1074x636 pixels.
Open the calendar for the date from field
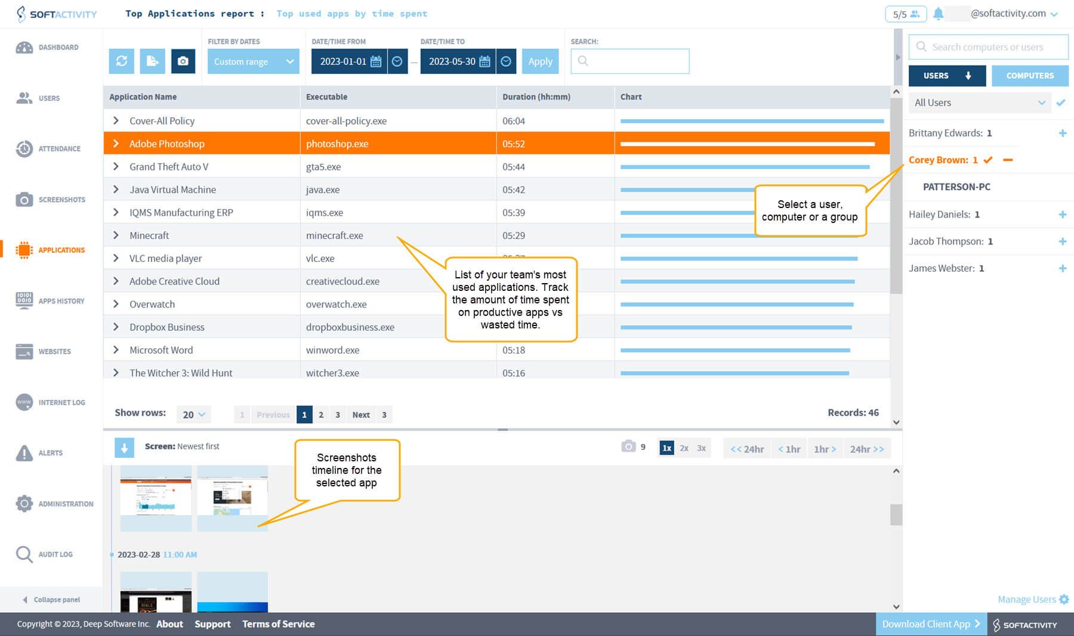click(376, 61)
